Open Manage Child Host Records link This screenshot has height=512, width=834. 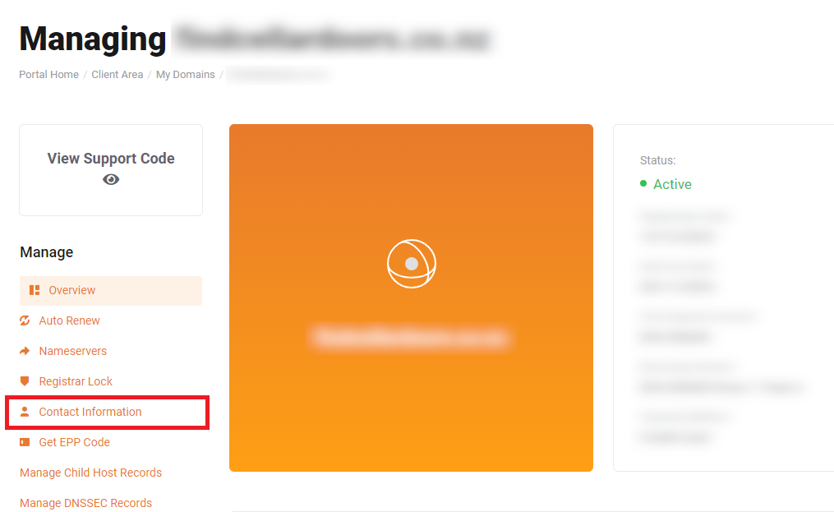[x=90, y=473]
